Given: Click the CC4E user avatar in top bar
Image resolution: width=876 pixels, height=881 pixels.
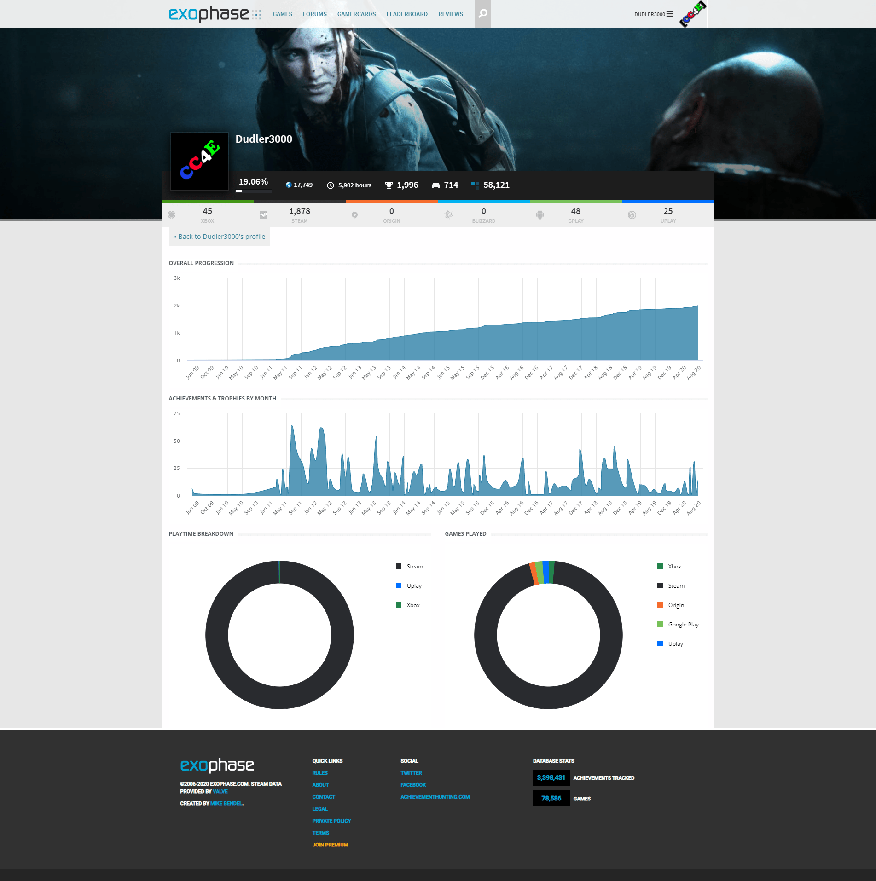Looking at the screenshot, I should coord(693,14).
